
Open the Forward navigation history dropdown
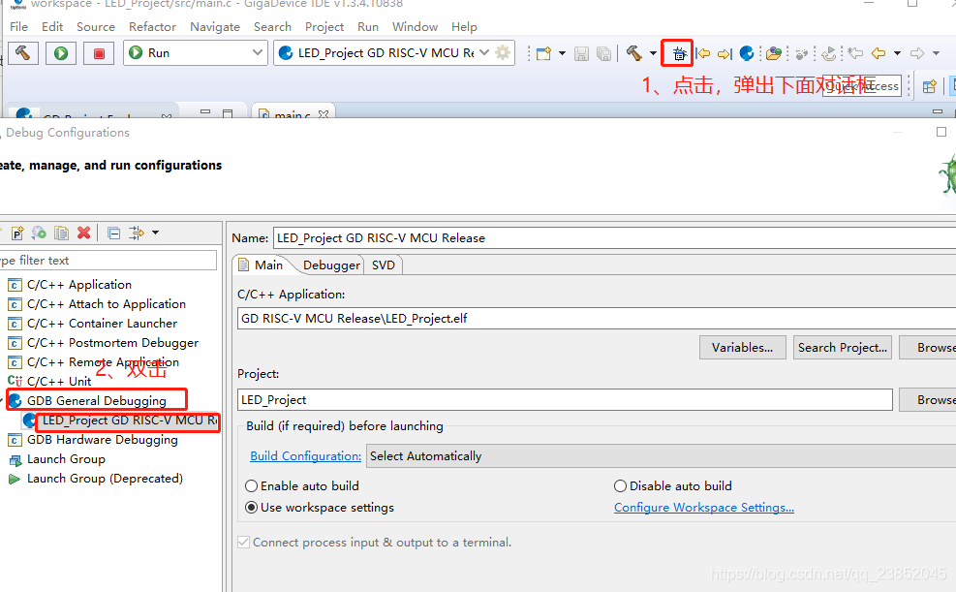click(x=936, y=53)
